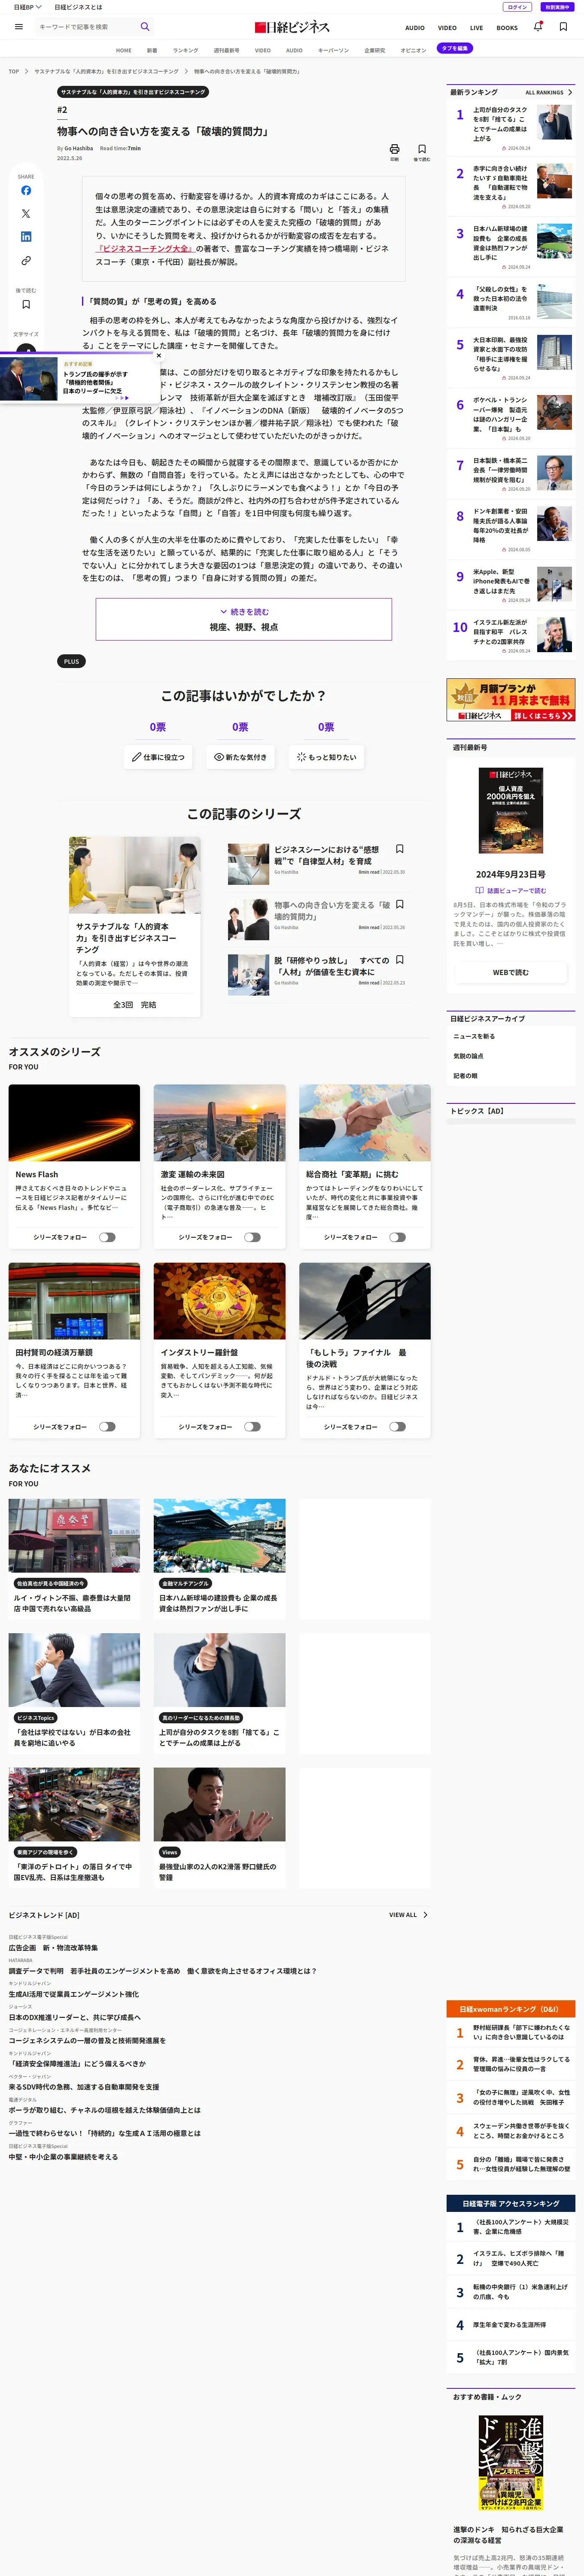Open the キーパーソン nav tab
584x2576 pixels.
click(333, 50)
